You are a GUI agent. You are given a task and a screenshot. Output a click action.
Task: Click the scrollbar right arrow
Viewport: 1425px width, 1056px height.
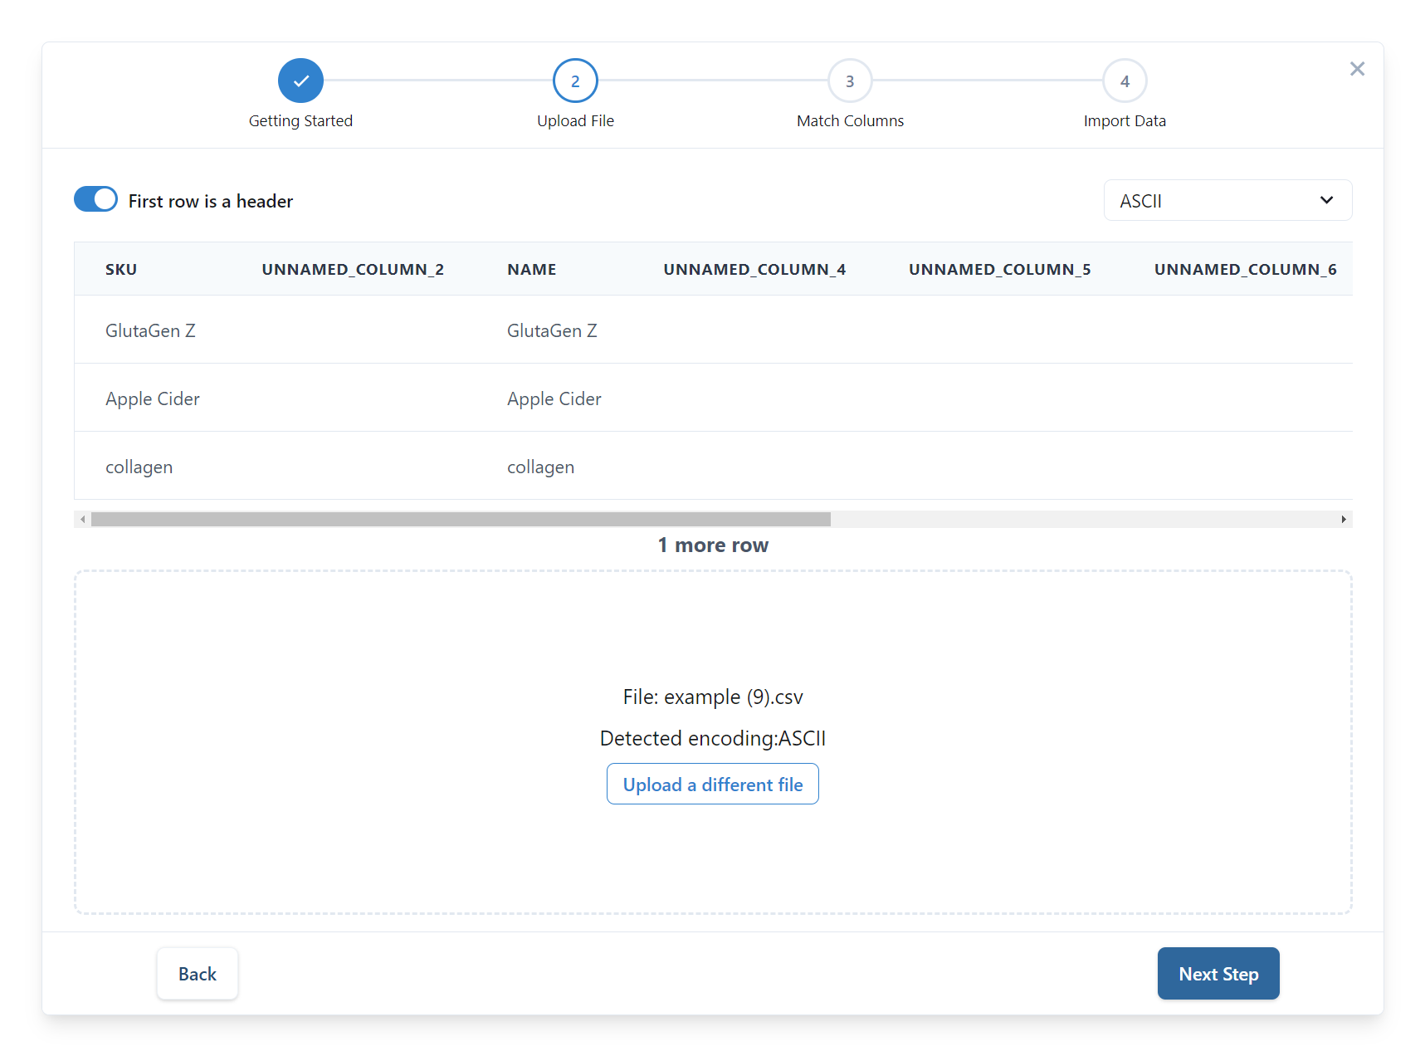1344,519
